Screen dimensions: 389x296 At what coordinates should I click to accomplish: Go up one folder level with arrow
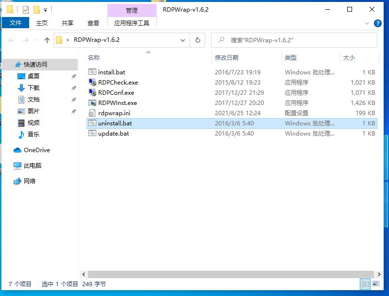(47, 40)
